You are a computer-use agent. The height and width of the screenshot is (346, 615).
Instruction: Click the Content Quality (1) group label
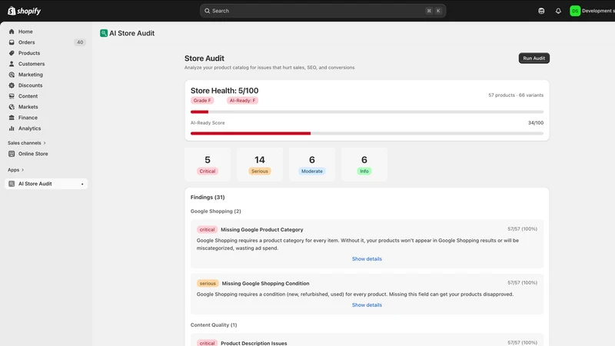214,324
